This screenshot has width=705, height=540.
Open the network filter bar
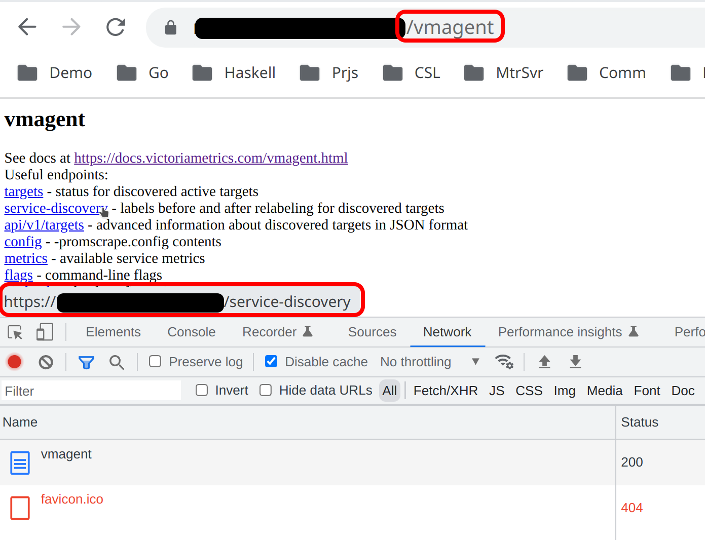coord(86,362)
